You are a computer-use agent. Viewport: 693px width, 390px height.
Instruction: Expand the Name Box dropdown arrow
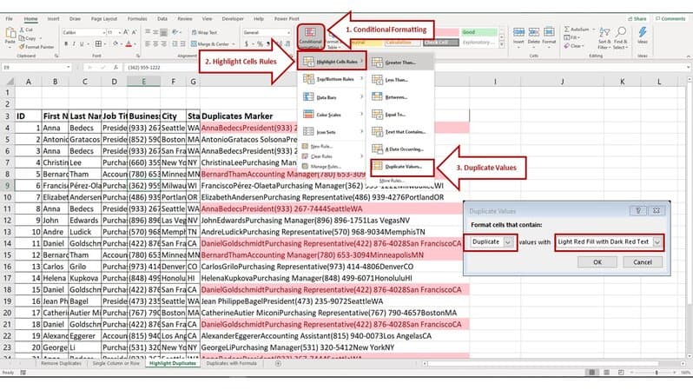tap(69, 67)
